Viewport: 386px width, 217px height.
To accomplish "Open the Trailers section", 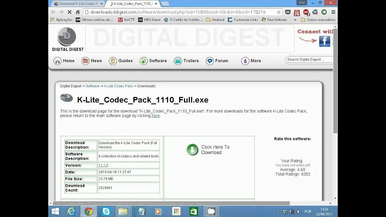I will [x=186, y=61].
